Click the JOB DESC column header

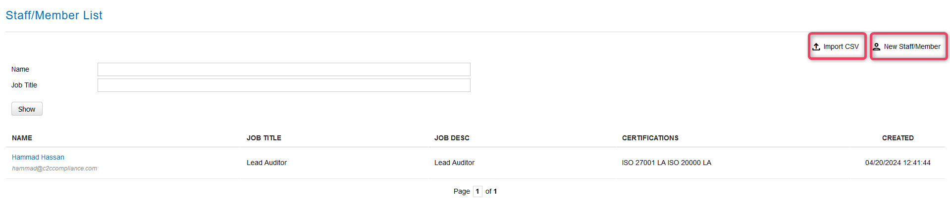452,138
